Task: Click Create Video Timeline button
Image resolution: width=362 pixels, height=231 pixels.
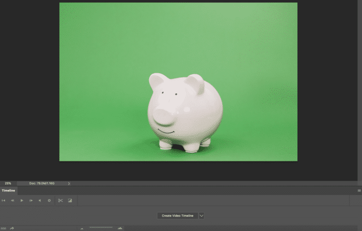Action: [177, 216]
